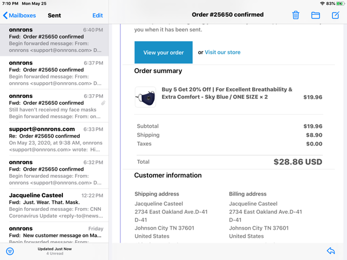Tap Edit in Sent list

click(98, 16)
